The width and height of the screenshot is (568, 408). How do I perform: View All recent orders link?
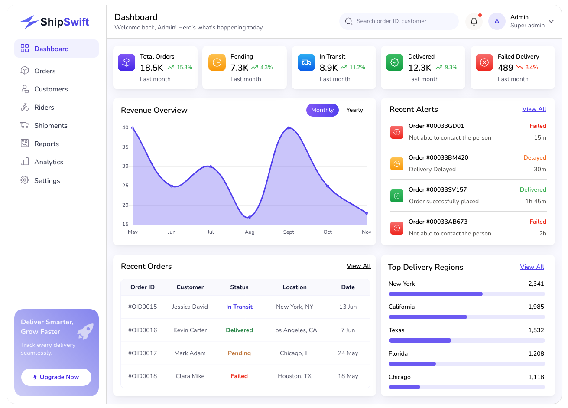pos(359,266)
